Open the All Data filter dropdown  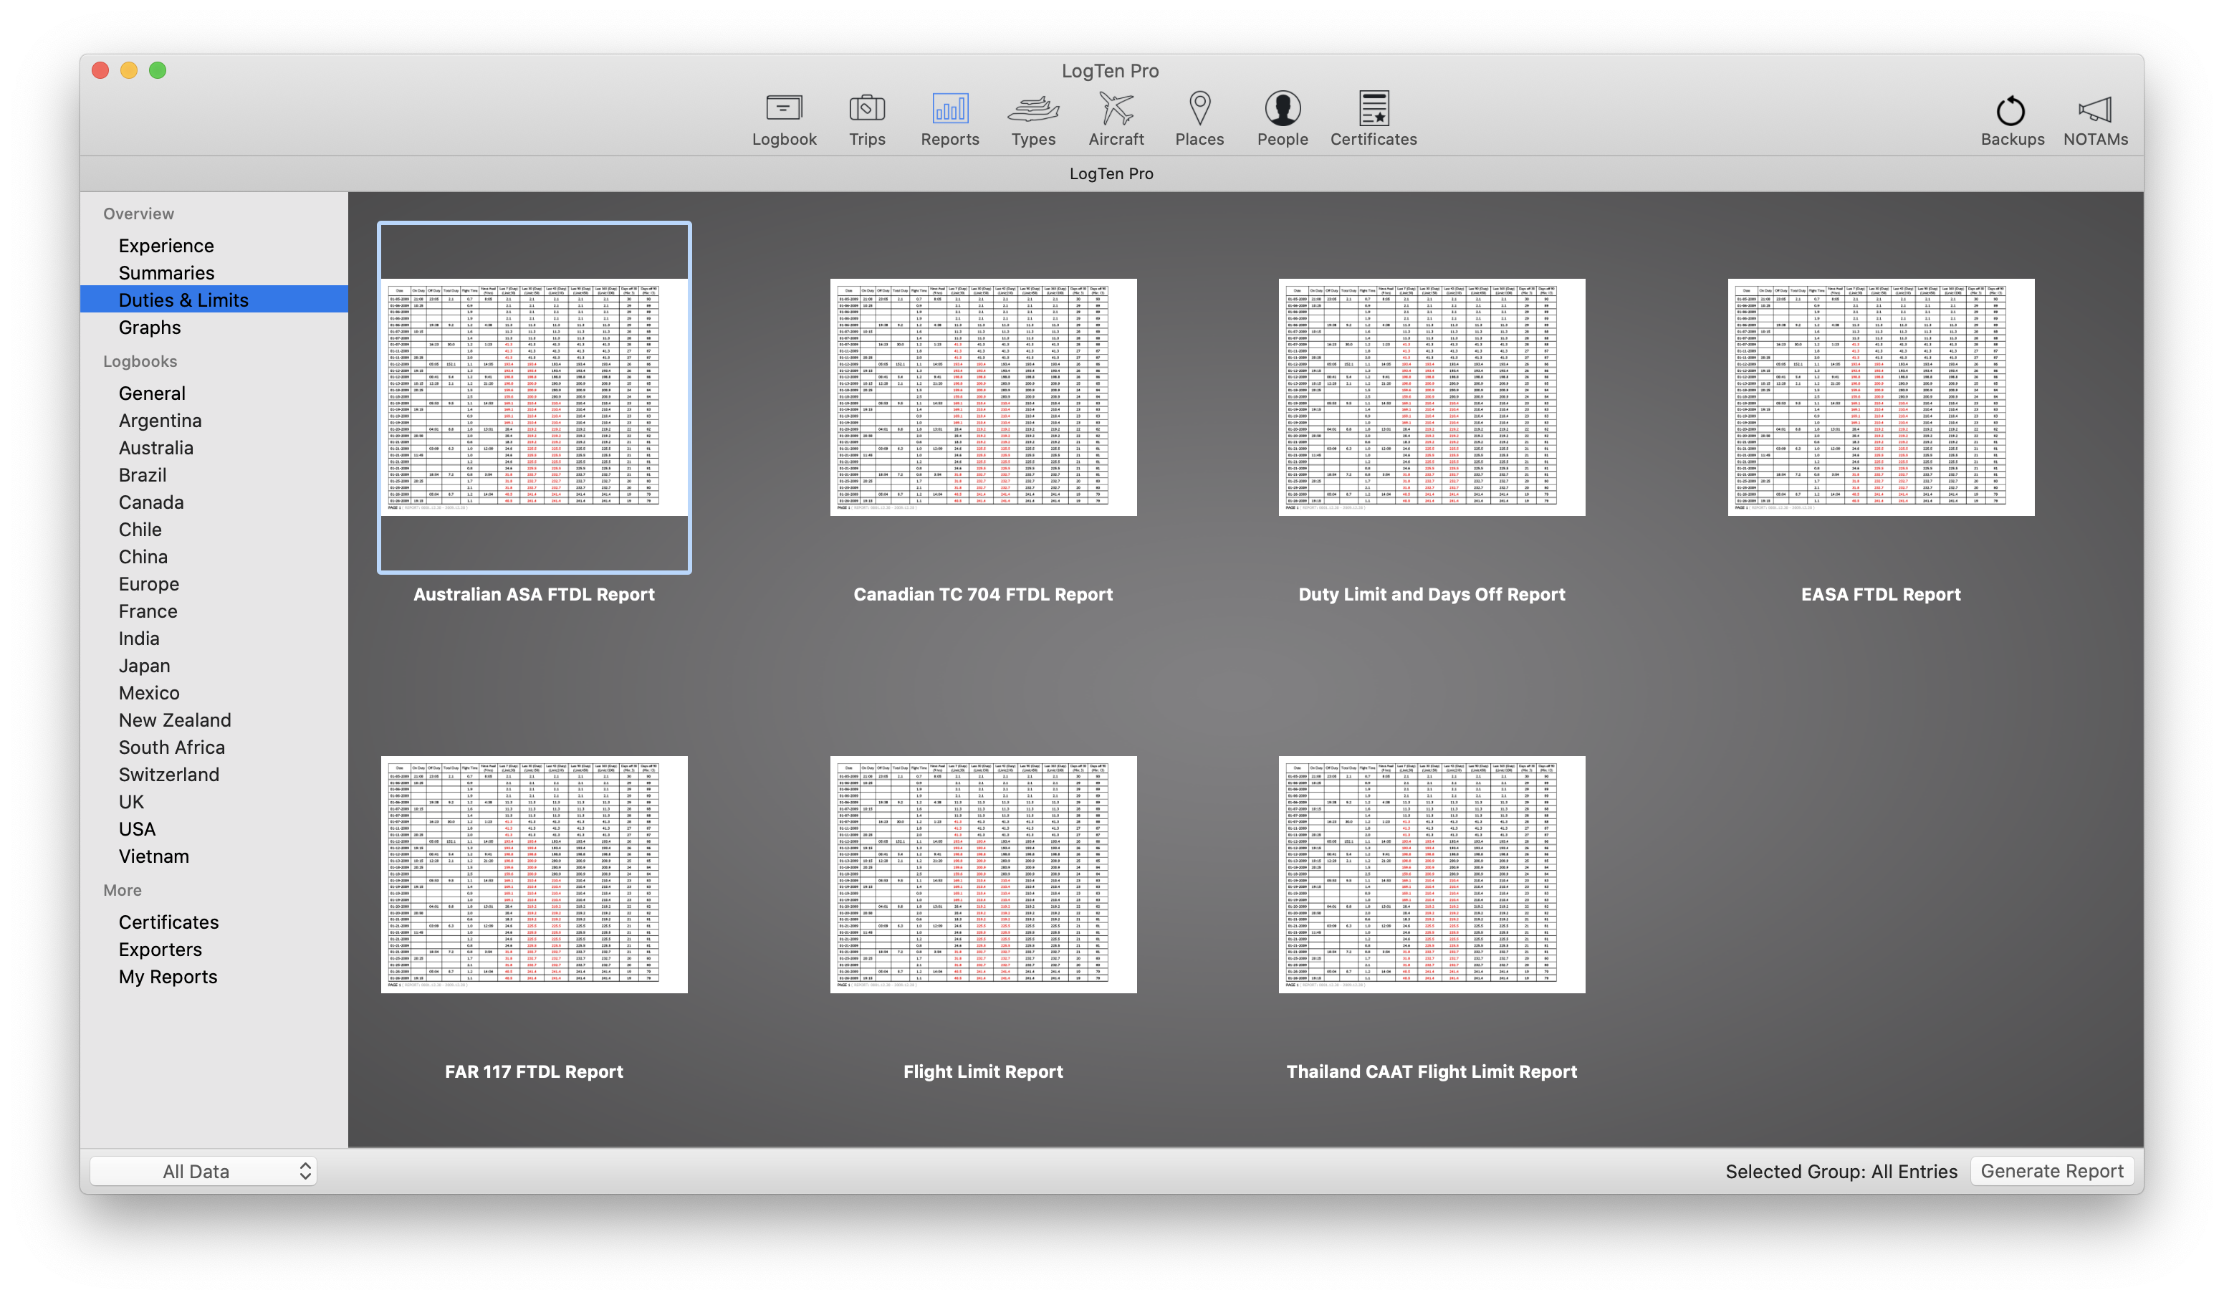[x=204, y=1171]
